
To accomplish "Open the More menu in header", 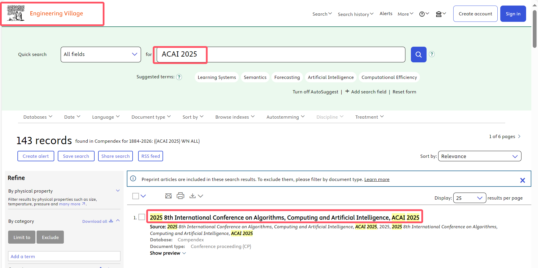I will pyautogui.click(x=405, y=14).
